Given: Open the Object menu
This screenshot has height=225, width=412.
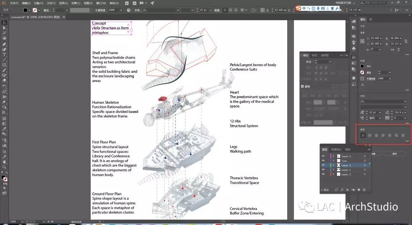Looking at the screenshot, I should (x=39, y=3).
